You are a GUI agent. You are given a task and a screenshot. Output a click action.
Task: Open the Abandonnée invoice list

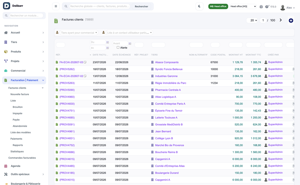point(20,126)
